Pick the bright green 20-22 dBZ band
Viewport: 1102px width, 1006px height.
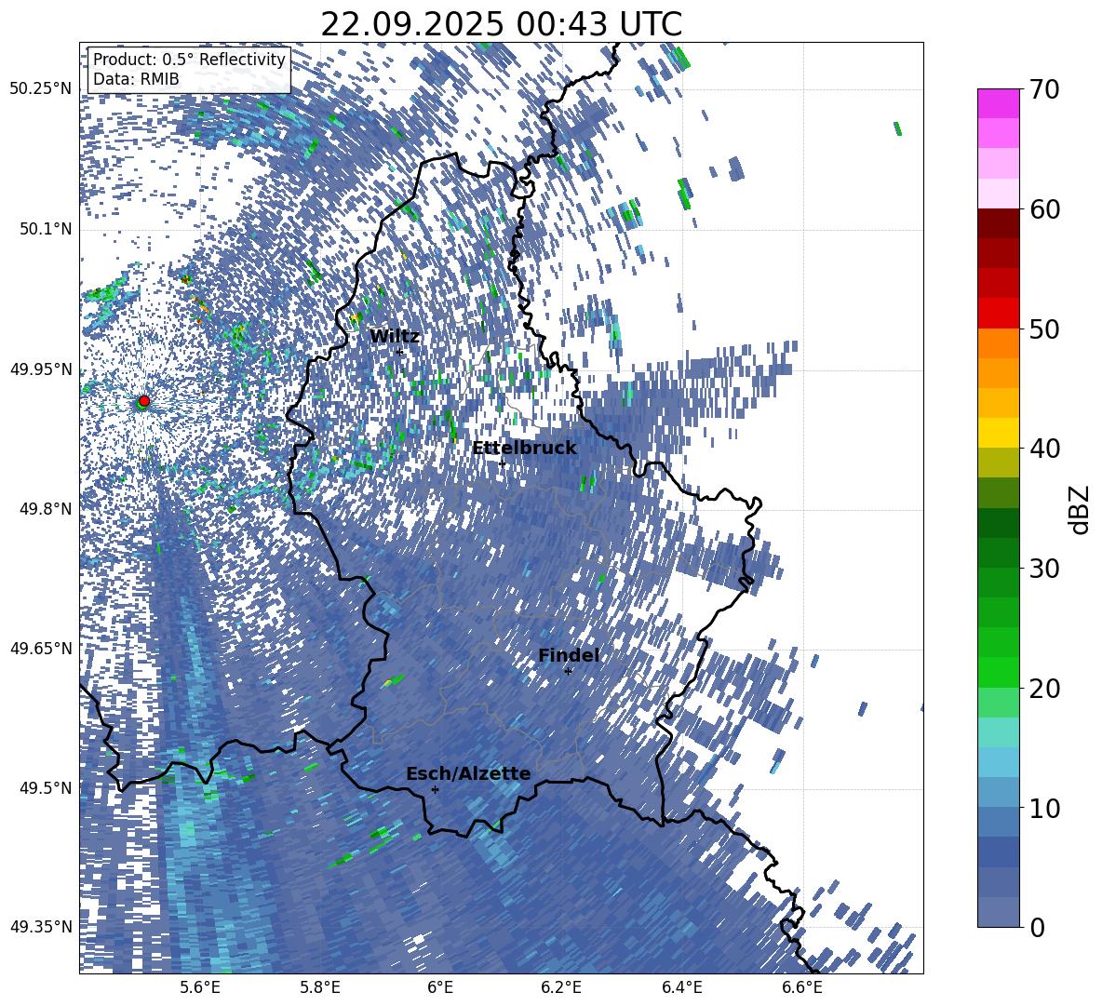(998, 672)
